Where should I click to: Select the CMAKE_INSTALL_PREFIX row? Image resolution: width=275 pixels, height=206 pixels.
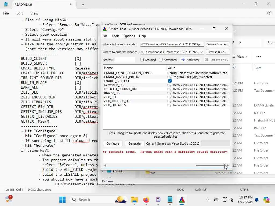(166, 77)
